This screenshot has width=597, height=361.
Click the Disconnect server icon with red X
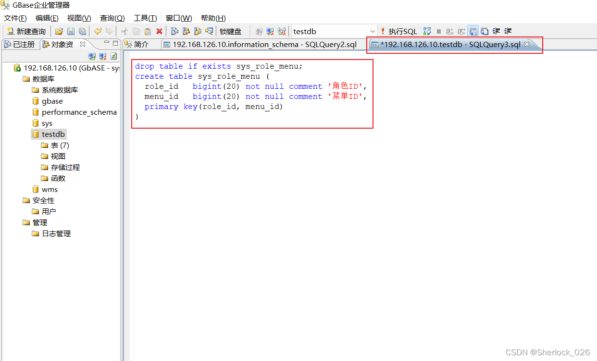102,56
